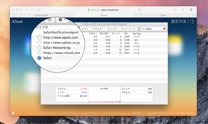Click the Apple logo in the footer
This screenshot has height=124, width=208.
(13, 113)
